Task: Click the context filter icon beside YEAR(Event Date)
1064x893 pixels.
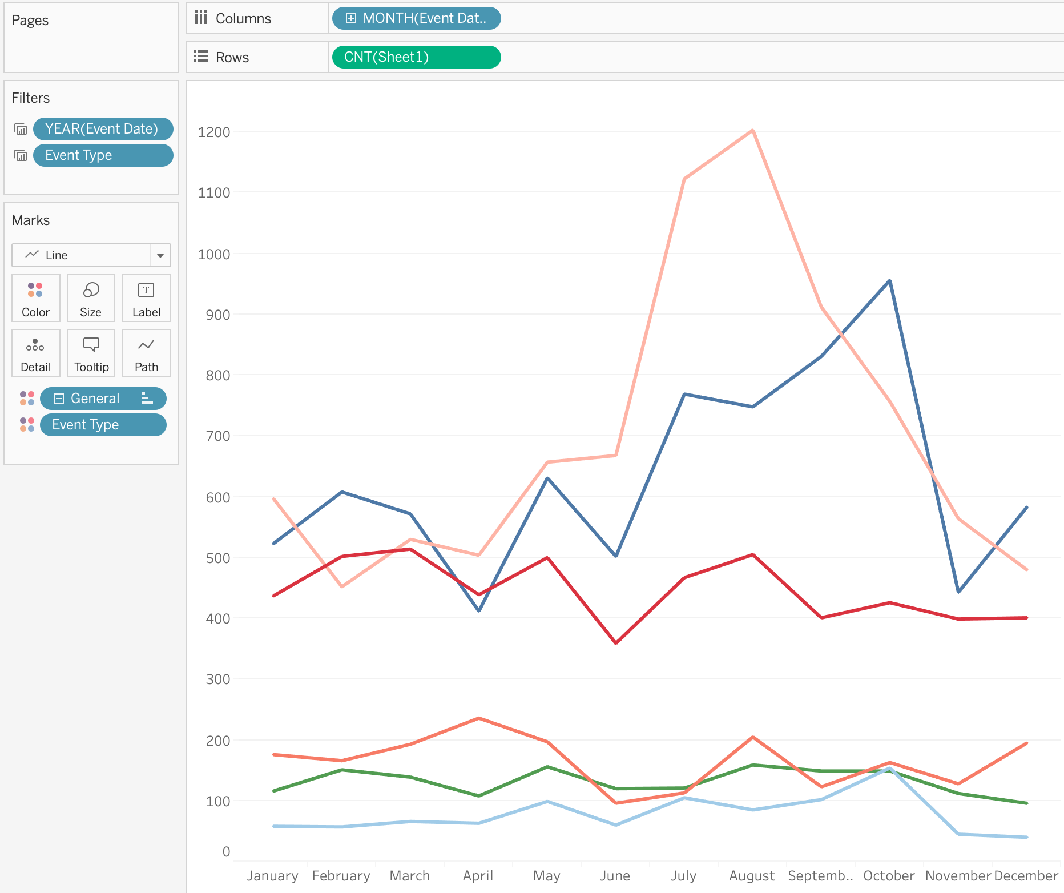Action: [x=21, y=129]
